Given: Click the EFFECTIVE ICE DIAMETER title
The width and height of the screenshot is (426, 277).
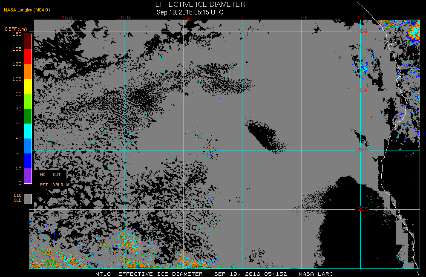Looking at the screenshot, I should click(x=200, y=4).
